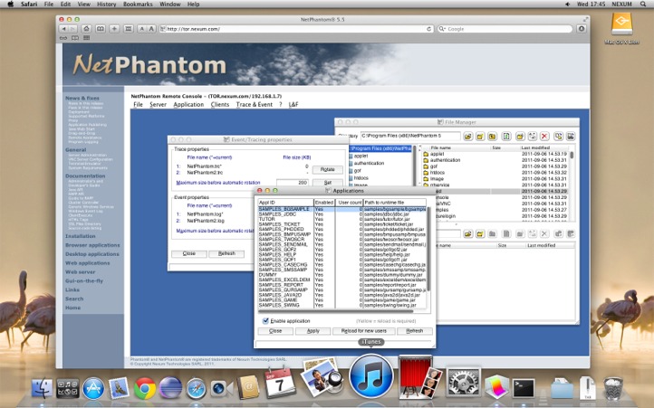Open the L&F menu in Remote Console
The width and height of the screenshot is (654, 408).
tap(293, 105)
